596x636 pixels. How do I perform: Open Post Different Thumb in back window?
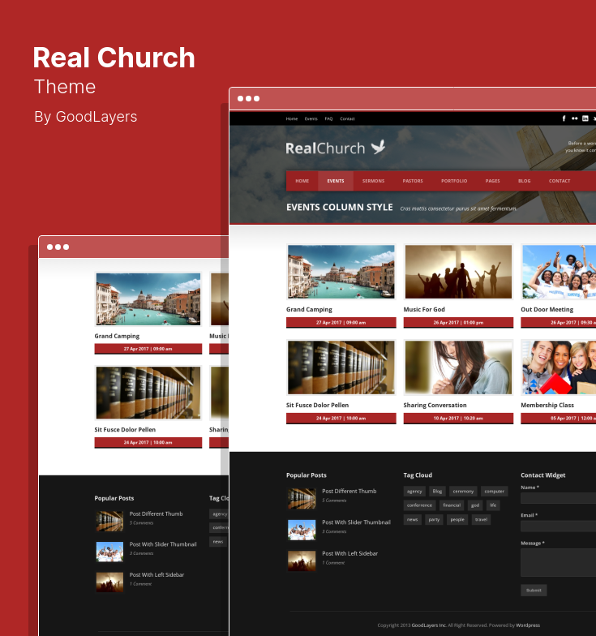click(x=156, y=514)
